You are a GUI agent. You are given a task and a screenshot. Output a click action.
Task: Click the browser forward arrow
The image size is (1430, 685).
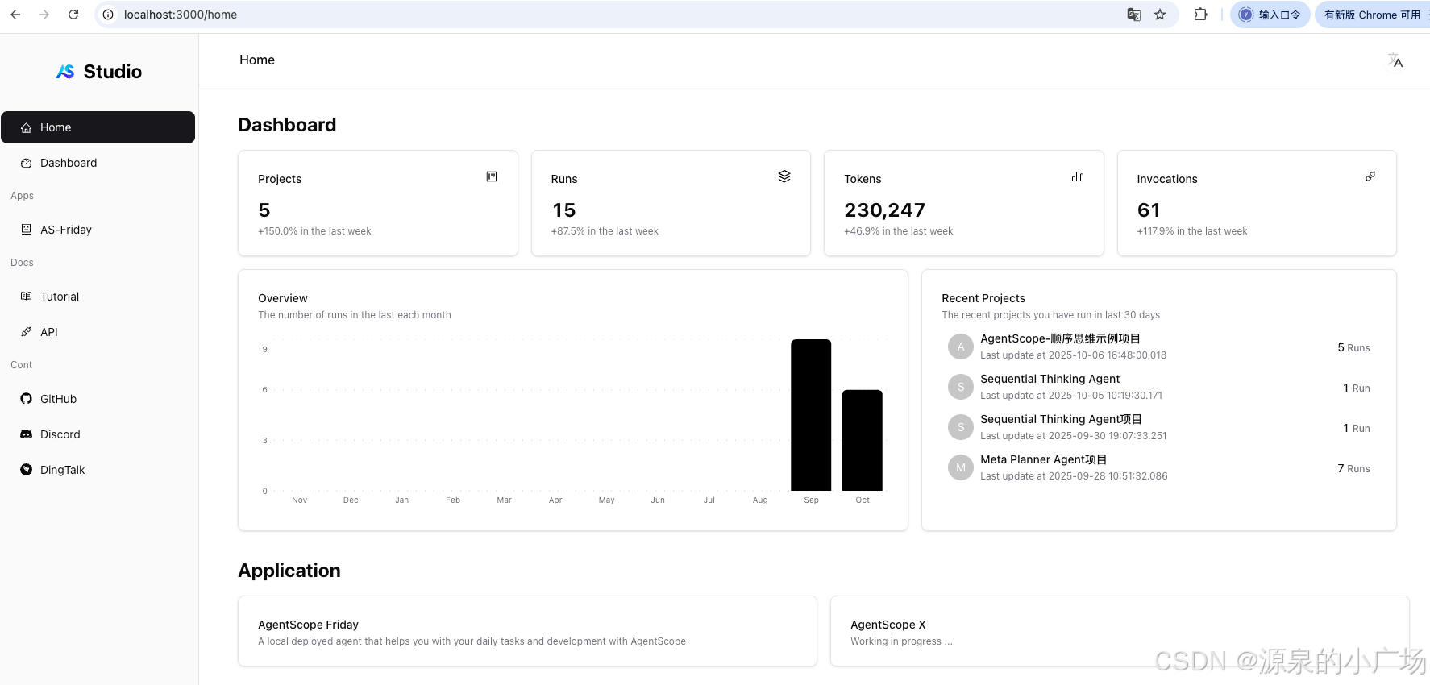[44, 15]
